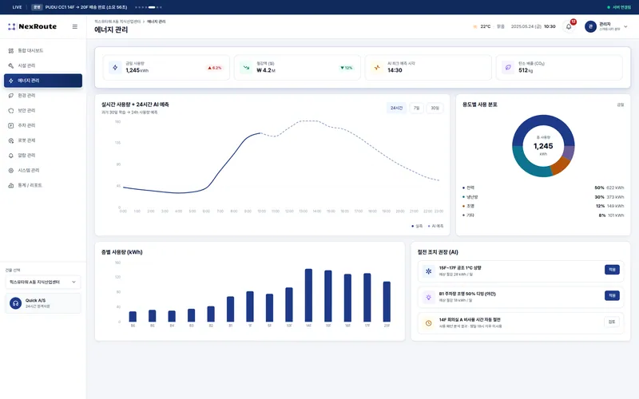Image resolution: width=639 pixels, height=399 pixels.
Task: Click the orange donut chart segment
Action: 561,164
